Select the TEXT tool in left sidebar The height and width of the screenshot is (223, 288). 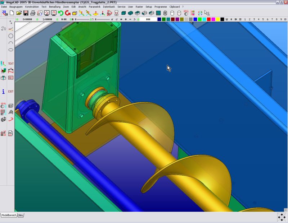coord(11,64)
